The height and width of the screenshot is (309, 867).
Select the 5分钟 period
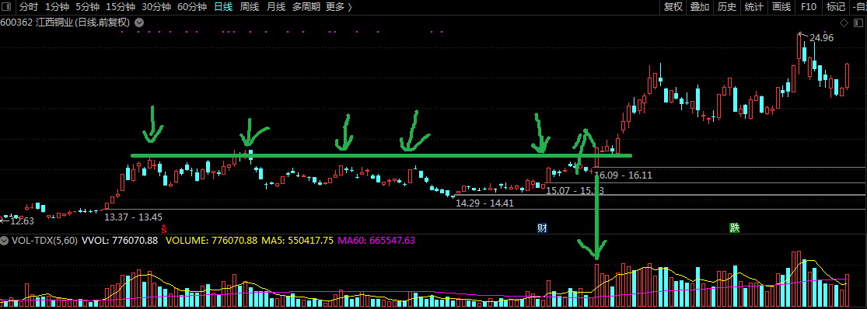pos(87,7)
